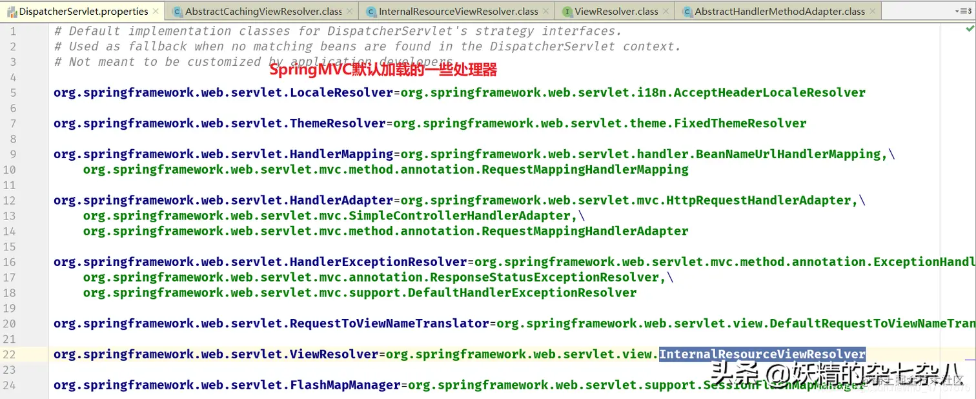This screenshot has height=399, width=976.
Task: Click line number 24 in the gutter
Action: 10,385
